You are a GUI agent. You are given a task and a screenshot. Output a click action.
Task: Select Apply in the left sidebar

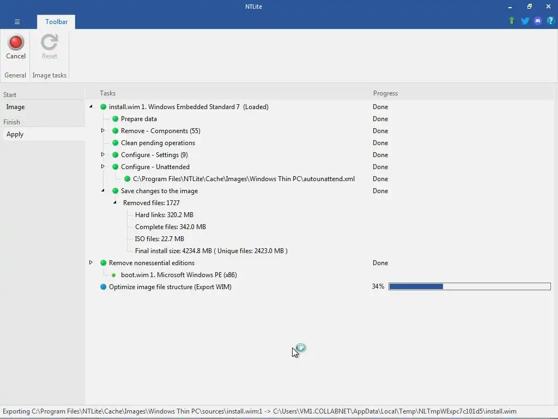15,134
